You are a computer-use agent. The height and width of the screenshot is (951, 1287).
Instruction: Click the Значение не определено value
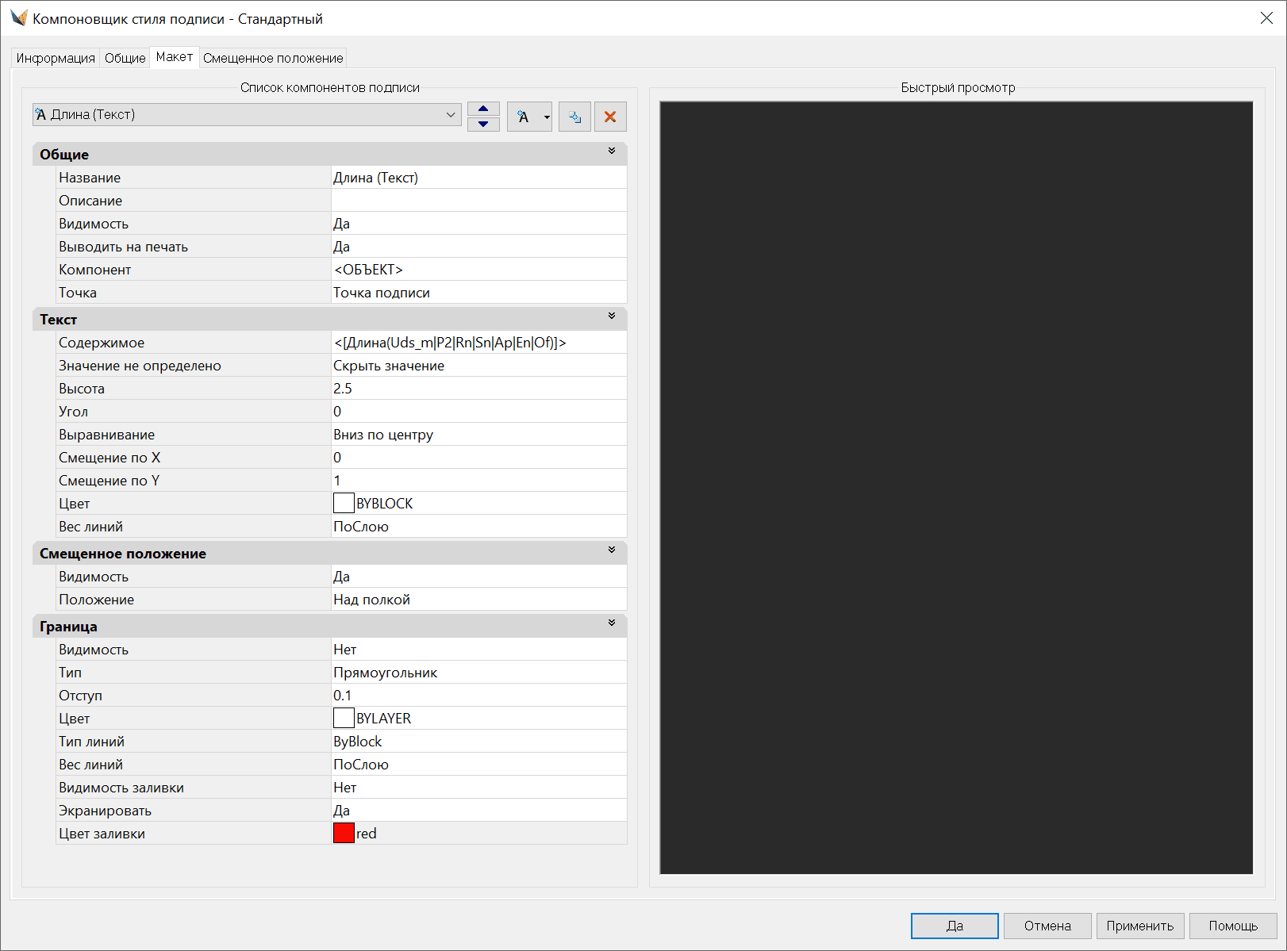tap(479, 366)
